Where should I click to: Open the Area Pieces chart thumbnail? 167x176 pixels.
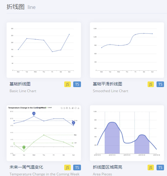point(127,133)
